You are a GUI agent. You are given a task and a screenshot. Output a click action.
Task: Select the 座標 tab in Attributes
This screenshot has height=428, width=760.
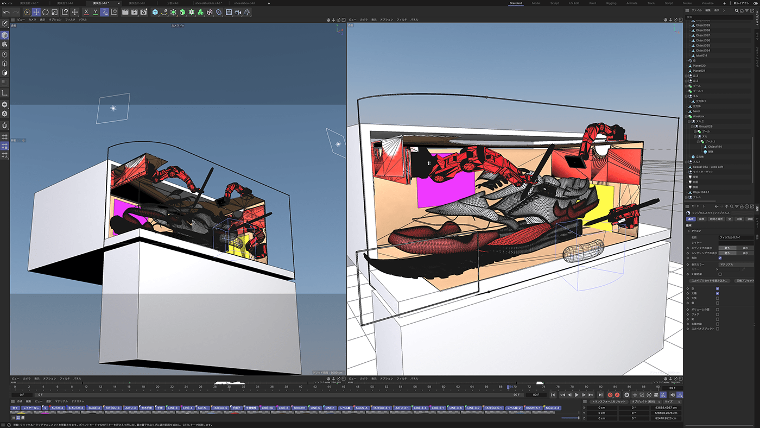coord(701,219)
